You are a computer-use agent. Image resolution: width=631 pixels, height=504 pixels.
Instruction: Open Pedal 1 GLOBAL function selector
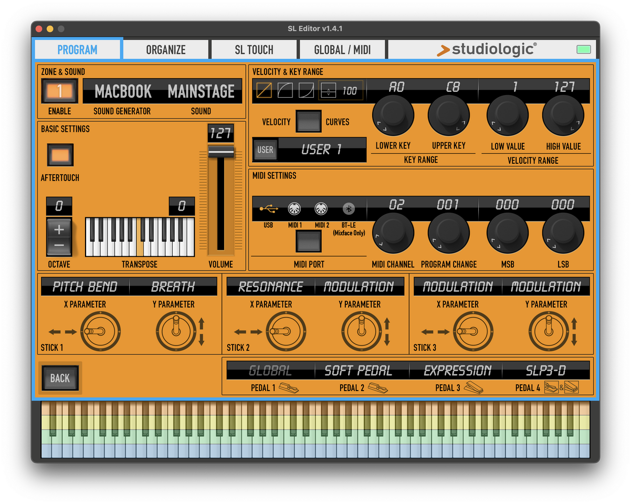(271, 370)
